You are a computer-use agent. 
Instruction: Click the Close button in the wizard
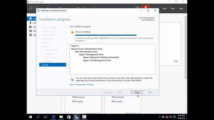(137, 92)
